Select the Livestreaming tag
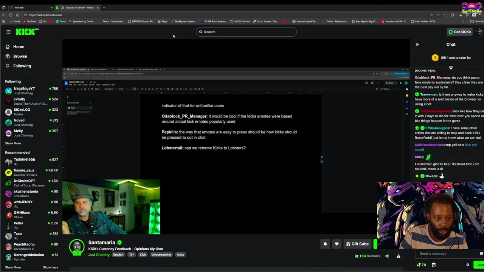The image size is (484, 272). coord(161,255)
